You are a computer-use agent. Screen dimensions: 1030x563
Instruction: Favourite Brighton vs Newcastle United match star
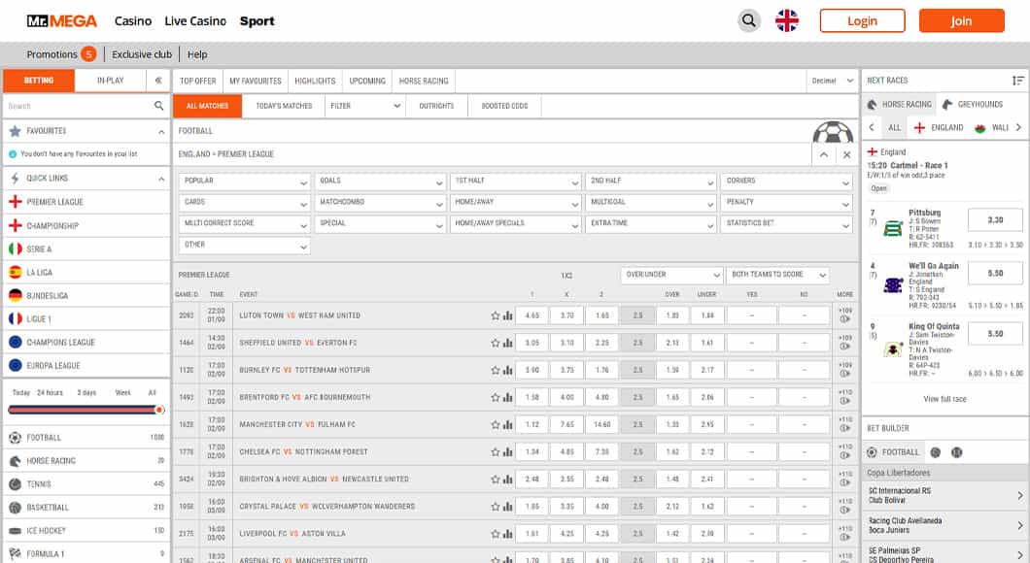pyautogui.click(x=496, y=479)
